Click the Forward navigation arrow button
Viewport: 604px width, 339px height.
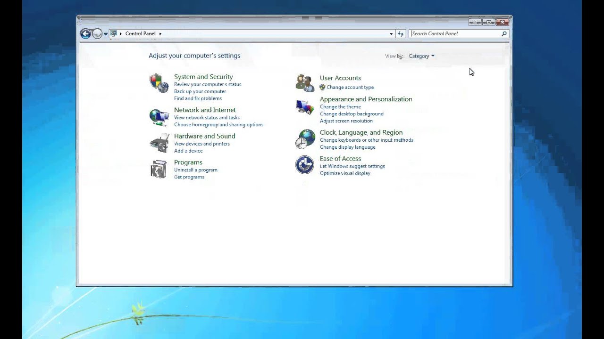[97, 33]
